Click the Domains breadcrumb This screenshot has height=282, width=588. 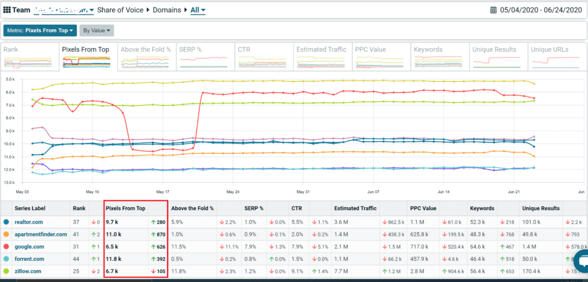click(168, 10)
